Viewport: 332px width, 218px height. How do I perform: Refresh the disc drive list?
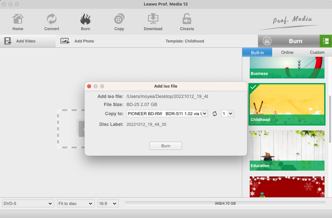click(x=215, y=114)
